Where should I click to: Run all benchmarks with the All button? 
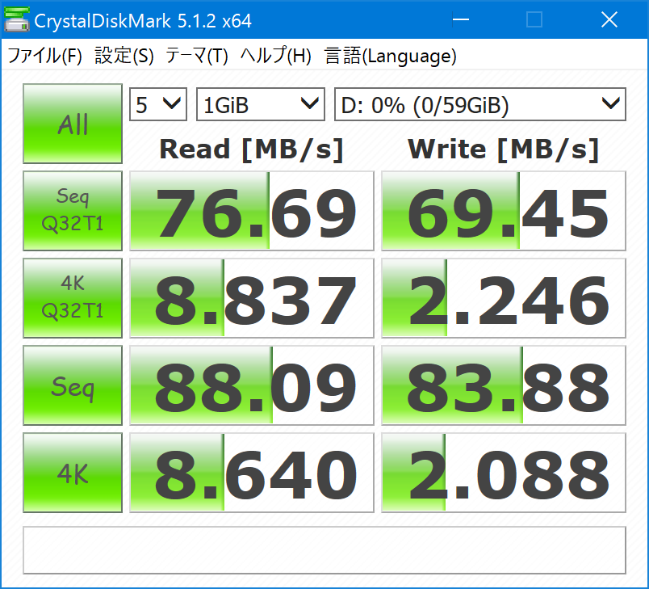click(x=73, y=124)
